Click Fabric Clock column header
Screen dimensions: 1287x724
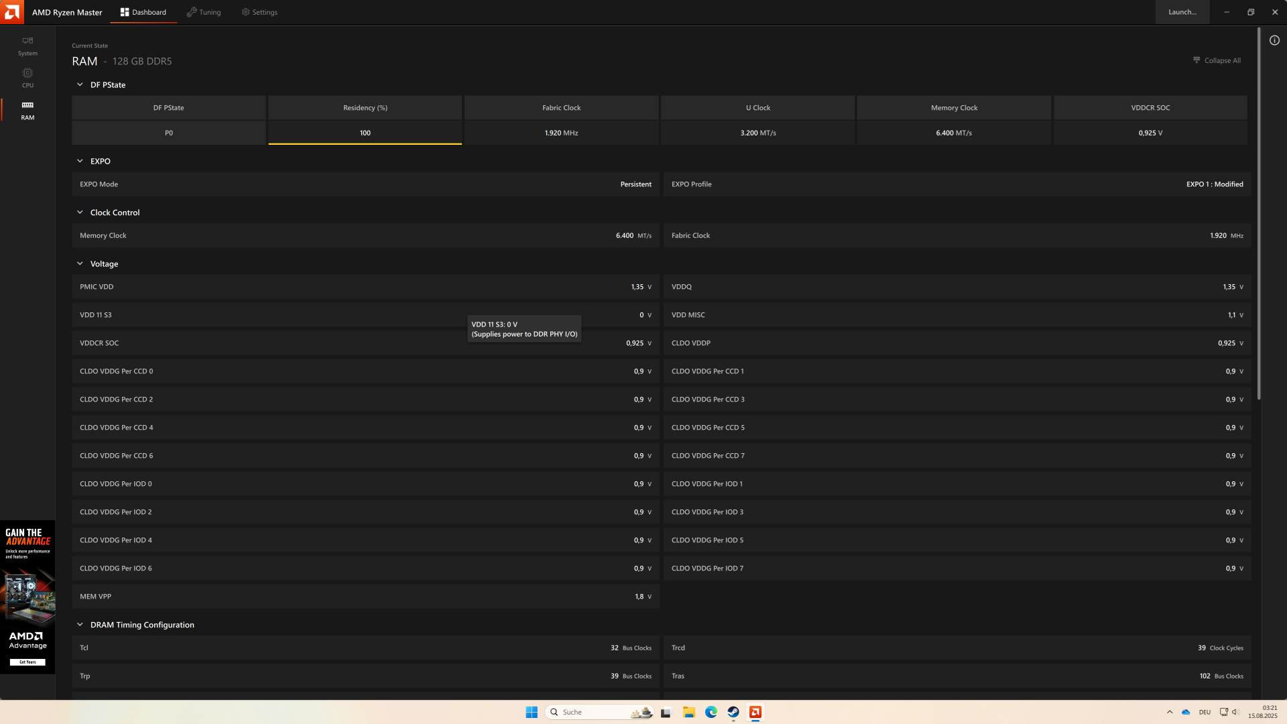pyautogui.click(x=562, y=107)
